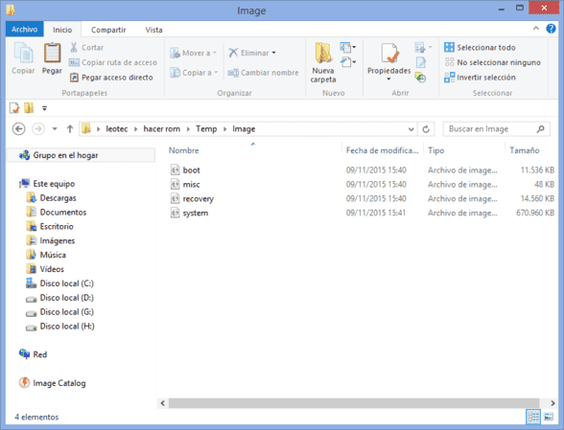
Task: Open Imágenes in navigation pane
Action: click(x=50, y=240)
